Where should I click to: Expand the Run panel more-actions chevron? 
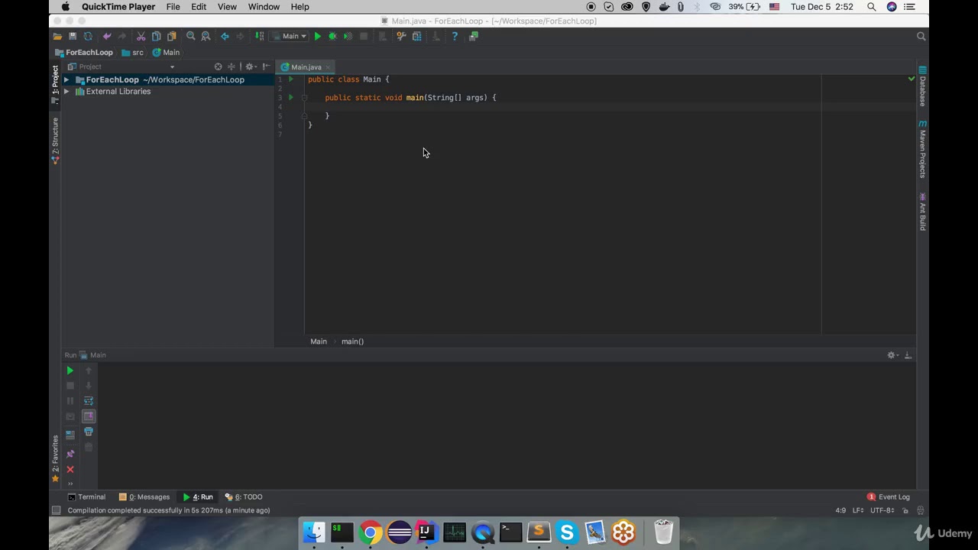click(70, 484)
